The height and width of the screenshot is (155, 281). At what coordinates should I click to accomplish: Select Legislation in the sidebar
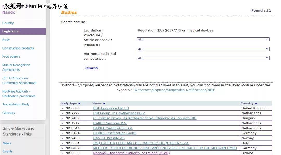coord(23,31)
